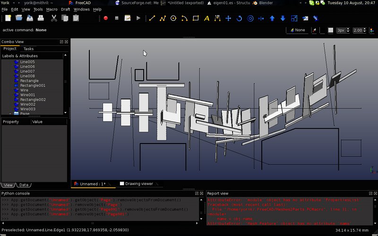Switch to the Data property tab

[24, 185]
